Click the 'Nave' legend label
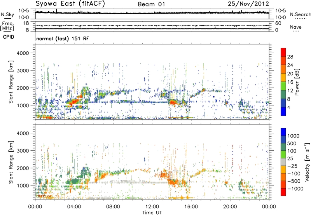 (x=295, y=27)
